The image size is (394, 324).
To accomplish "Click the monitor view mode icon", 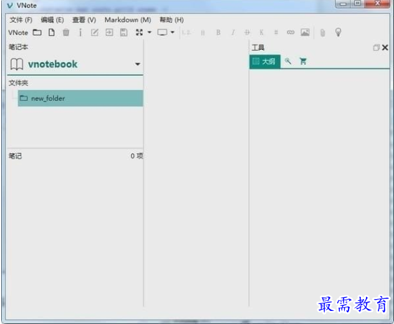I will (x=162, y=32).
